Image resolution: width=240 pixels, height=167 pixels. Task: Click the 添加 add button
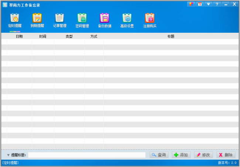click(181, 155)
